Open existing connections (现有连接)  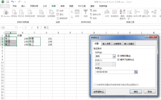point(41,13)
